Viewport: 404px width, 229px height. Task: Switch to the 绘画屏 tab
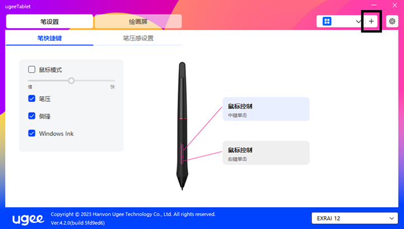point(138,21)
